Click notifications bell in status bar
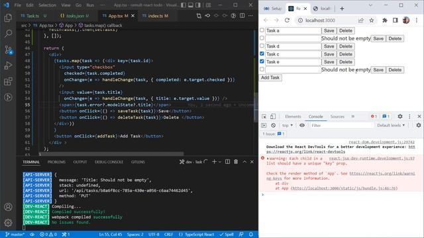The image size is (424, 238). point(251,234)
